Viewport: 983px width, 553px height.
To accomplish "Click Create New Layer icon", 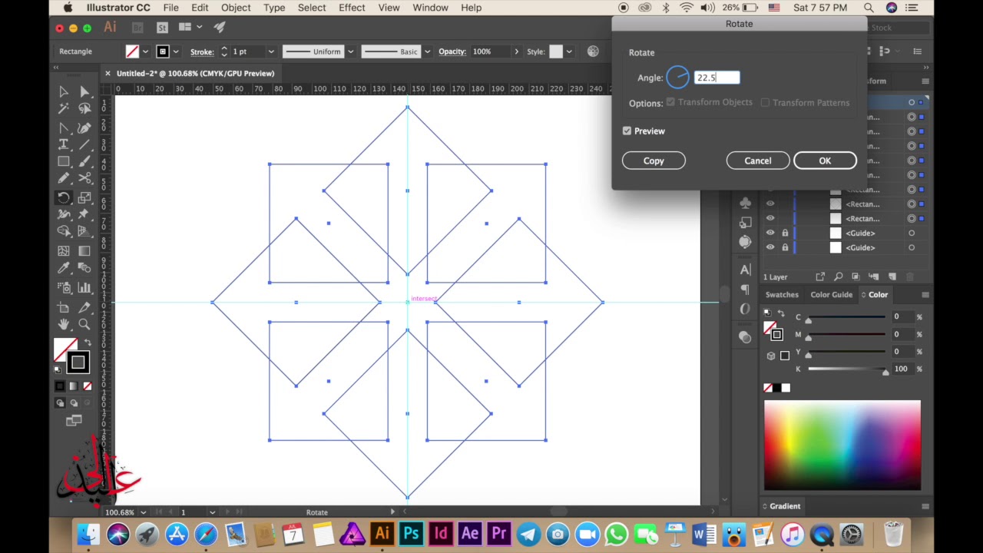I will pyautogui.click(x=892, y=276).
